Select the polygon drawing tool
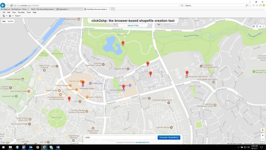This screenshot has height=150, width=266. coord(261,26)
